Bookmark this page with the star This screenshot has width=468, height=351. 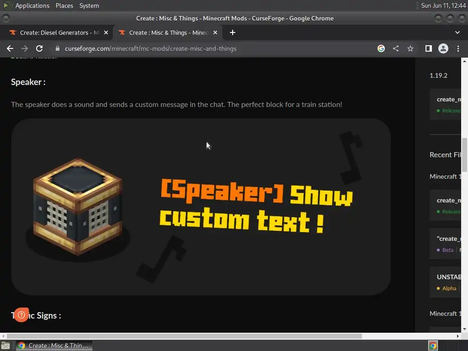tap(410, 48)
